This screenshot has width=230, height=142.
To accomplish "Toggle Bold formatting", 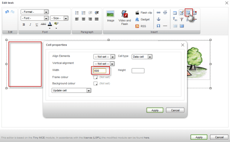I will (24, 25).
